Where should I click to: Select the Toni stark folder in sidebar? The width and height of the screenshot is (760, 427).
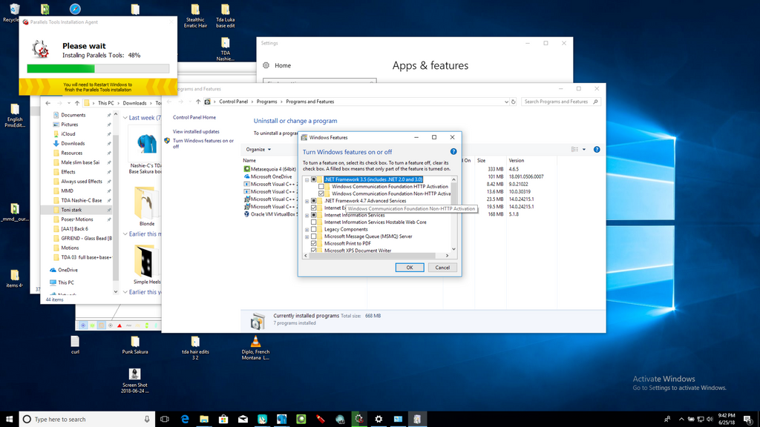(x=71, y=210)
